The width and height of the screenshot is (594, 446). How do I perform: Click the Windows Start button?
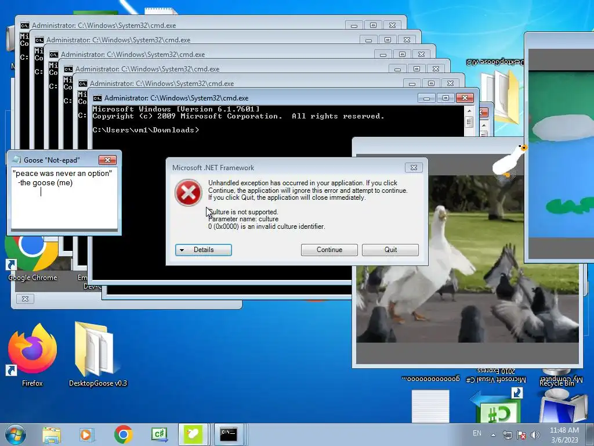tap(16, 434)
